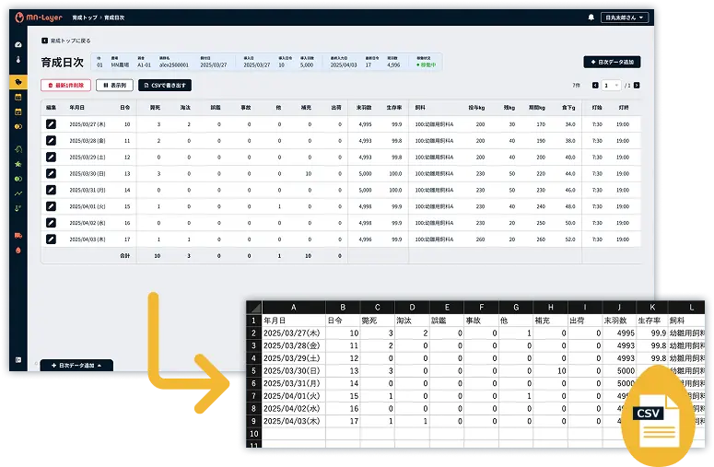Click the 最新1件削除 delete button
Screen dimensions: 714x467
point(66,85)
